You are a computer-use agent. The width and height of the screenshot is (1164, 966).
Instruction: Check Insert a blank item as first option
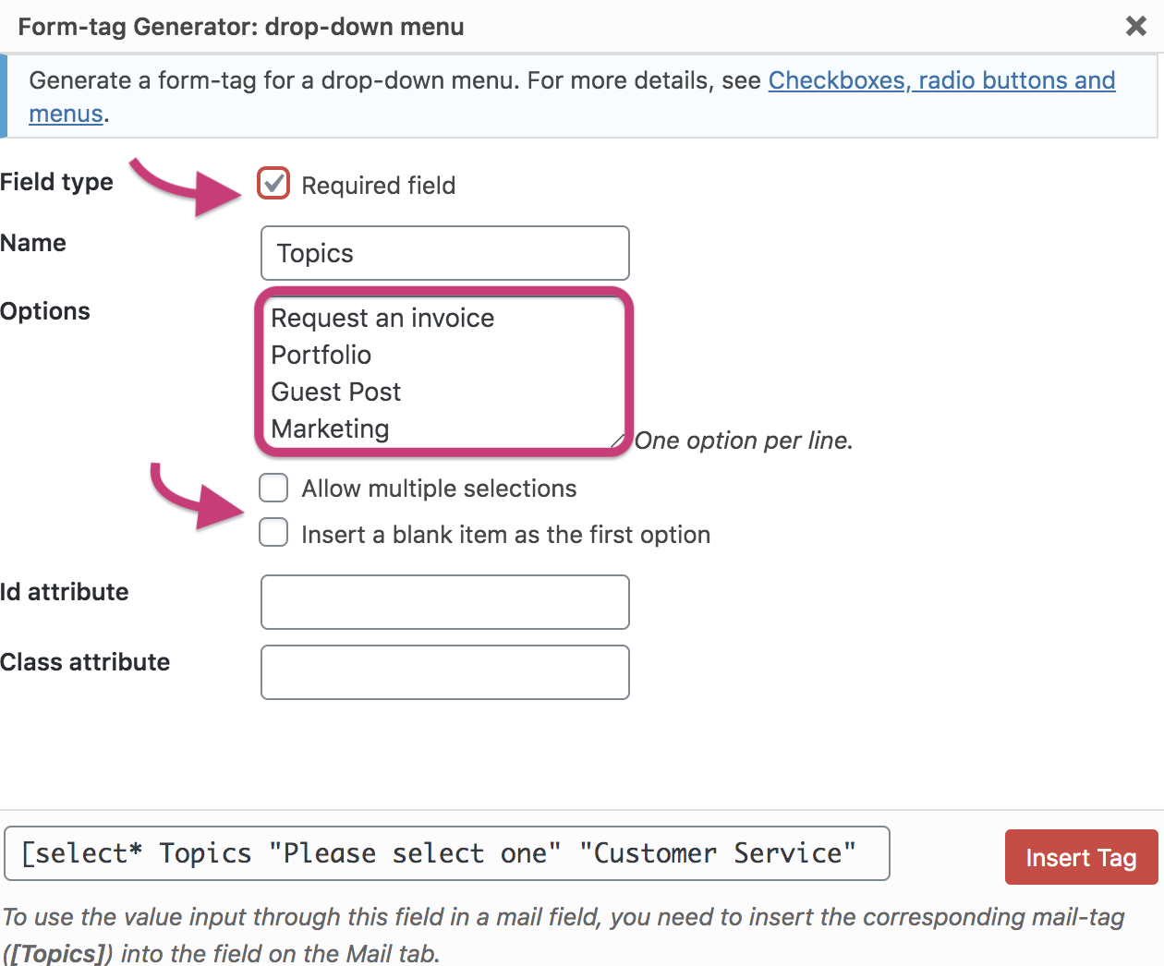pos(273,533)
